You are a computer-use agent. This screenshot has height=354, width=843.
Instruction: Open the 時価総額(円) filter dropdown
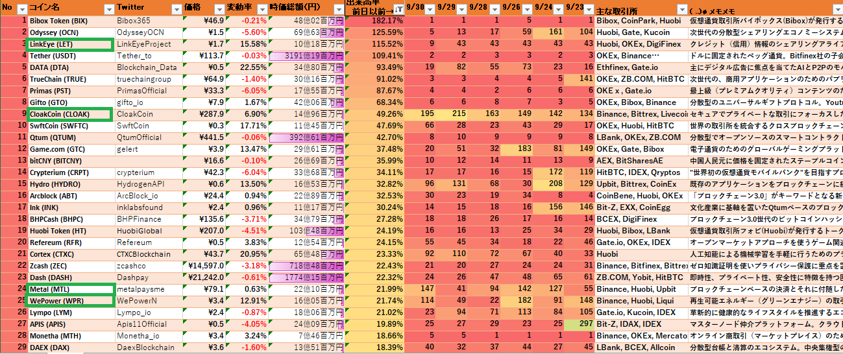point(338,9)
